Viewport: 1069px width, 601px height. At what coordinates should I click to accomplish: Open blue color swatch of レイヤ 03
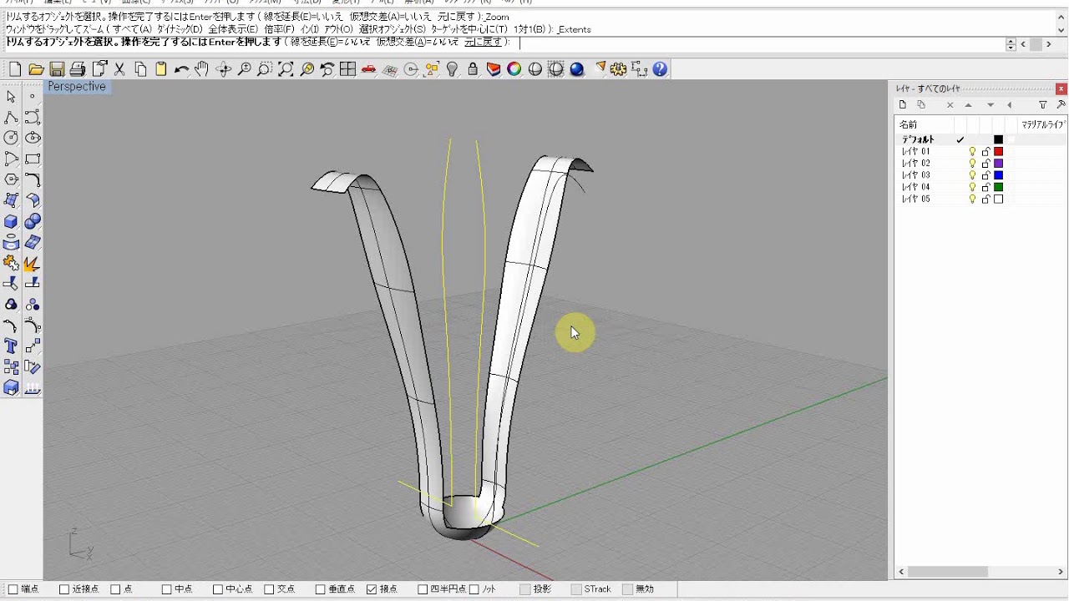(998, 175)
